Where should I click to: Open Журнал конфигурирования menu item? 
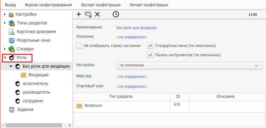pyautogui.click(x=48, y=5)
